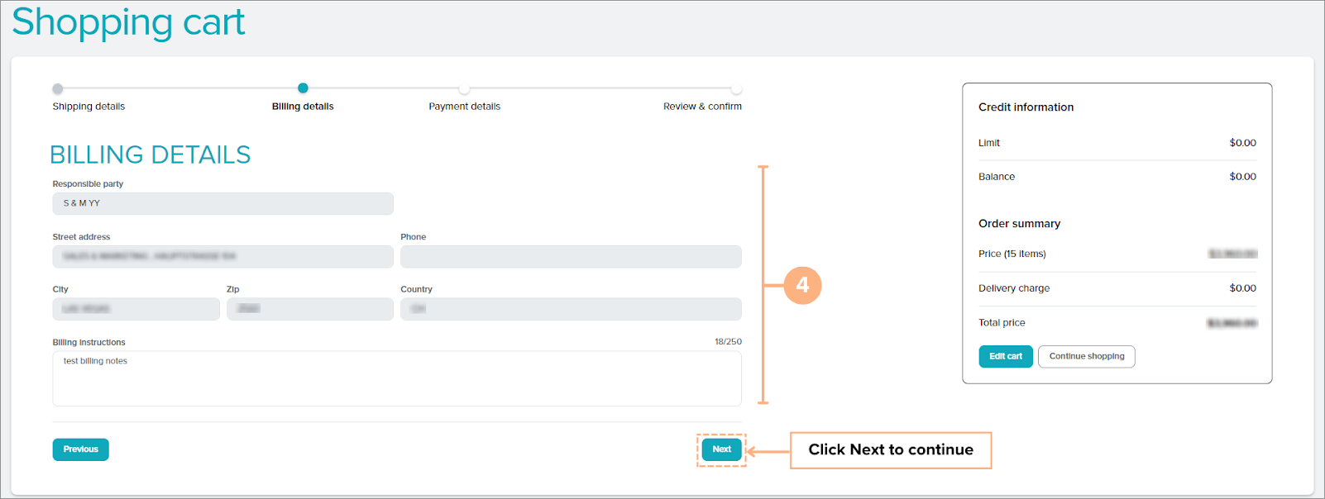
Task: Select the Billing details step dot
Action: 303,88
